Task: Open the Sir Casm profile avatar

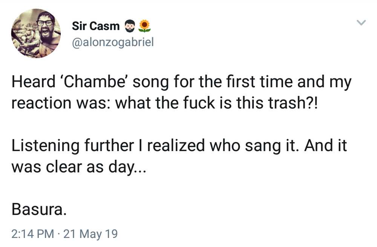Action: pos(36,34)
